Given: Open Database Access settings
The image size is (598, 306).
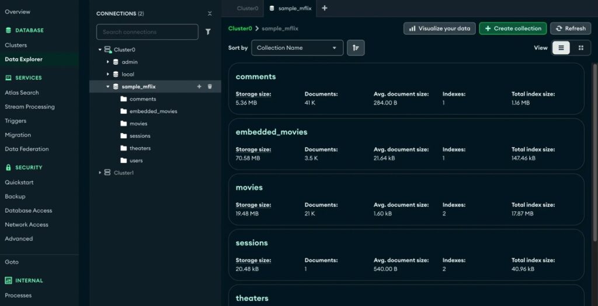Looking at the screenshot, I should pos(29,210).
